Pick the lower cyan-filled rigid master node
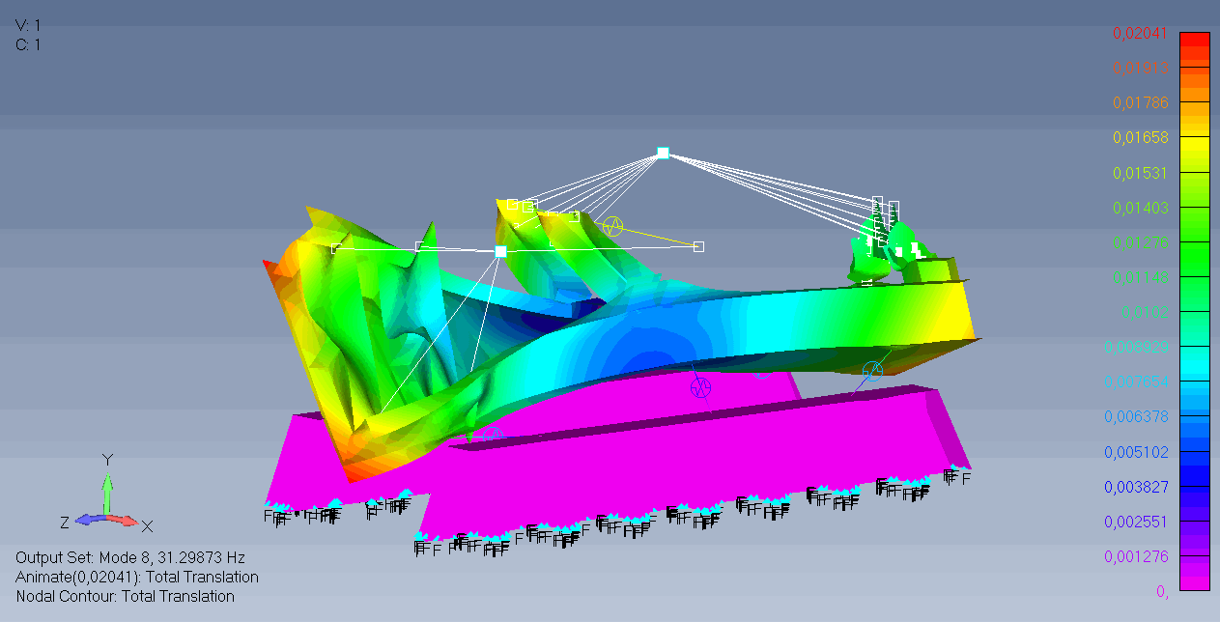 tap(500, 251)
